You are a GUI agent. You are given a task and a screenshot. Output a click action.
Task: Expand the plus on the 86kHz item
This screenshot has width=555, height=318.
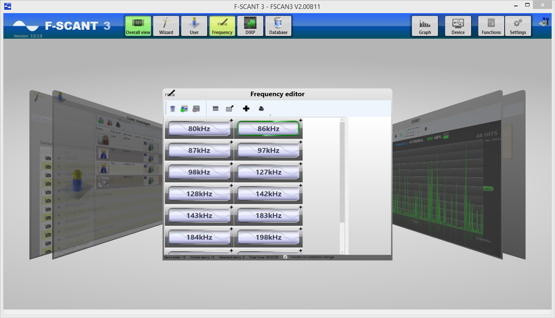(300, 120)
